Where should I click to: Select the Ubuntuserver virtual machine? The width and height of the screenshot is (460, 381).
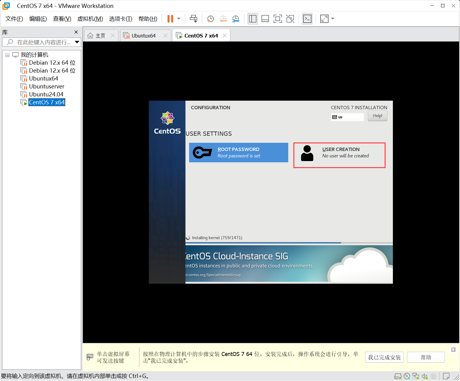47,87
